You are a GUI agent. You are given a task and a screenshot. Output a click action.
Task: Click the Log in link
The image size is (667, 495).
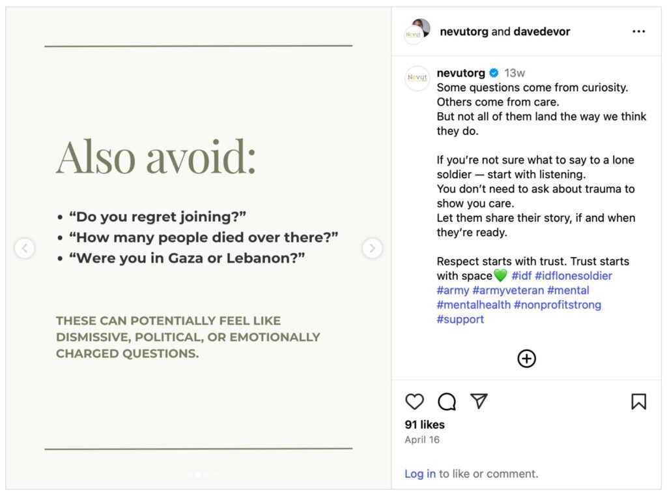(x=420, y=474)
